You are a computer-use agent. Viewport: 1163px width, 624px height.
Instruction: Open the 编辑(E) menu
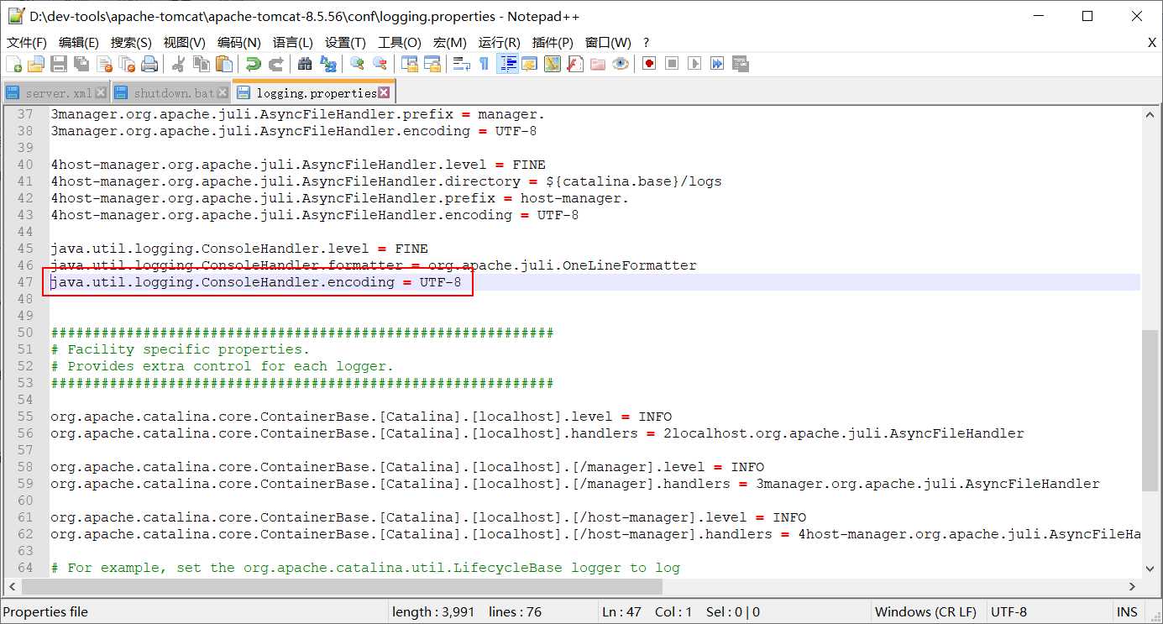pyautogui.click(x=79, y=43)
